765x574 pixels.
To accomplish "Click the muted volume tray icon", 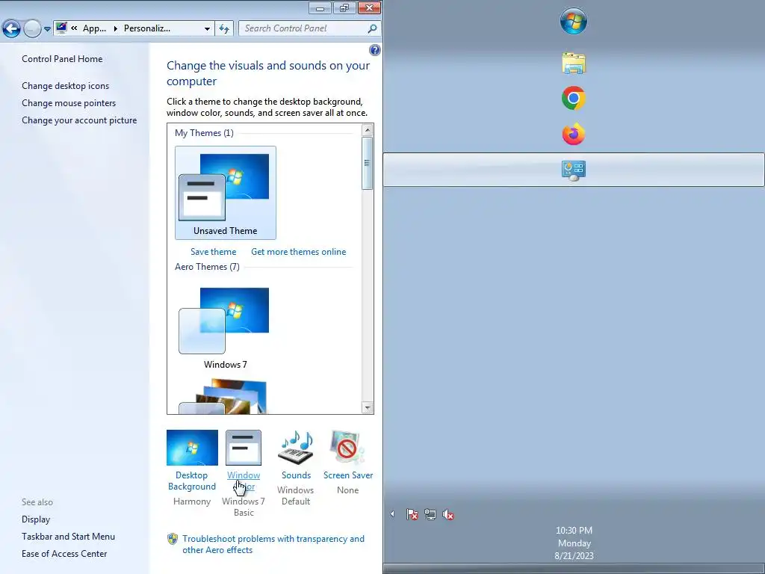I will coord(448,514).
